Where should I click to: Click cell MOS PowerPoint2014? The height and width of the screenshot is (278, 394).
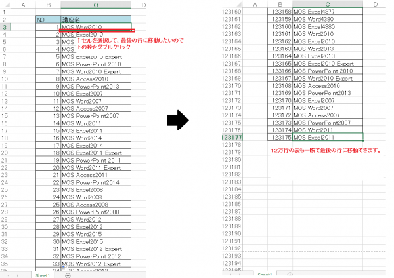click(x=96, y=182)
